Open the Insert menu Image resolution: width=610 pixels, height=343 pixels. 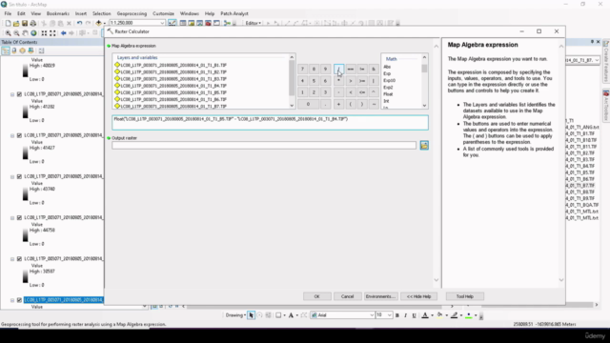pos(81,13)
